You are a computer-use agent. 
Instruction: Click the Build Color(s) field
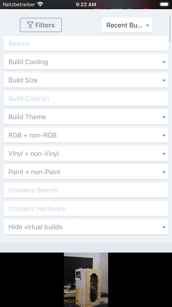pos(86,98)
